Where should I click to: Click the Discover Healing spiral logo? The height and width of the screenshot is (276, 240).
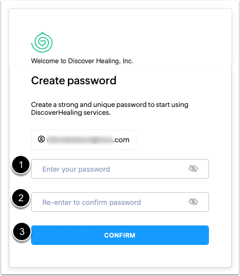pyautogui.click(x=42, y=42)
